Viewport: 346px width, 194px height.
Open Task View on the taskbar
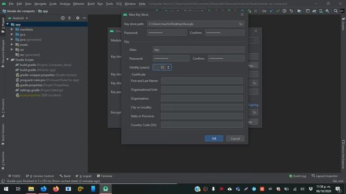18,189
